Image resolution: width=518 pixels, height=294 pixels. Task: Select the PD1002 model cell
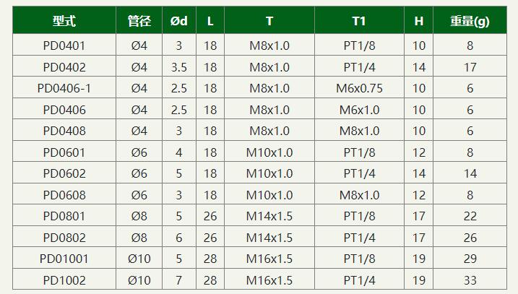64,280
